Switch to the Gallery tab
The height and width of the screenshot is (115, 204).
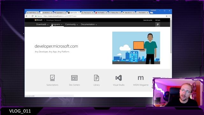point(114,13)
